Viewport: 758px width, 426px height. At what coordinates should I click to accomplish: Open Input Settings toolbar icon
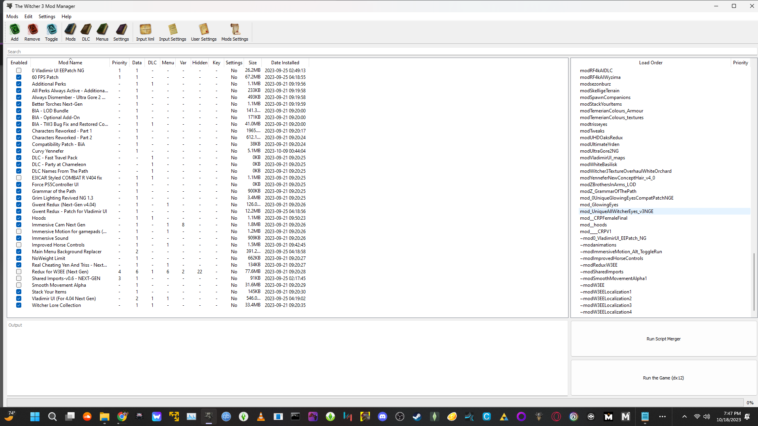pyautogui.click(x=173, y=32)
